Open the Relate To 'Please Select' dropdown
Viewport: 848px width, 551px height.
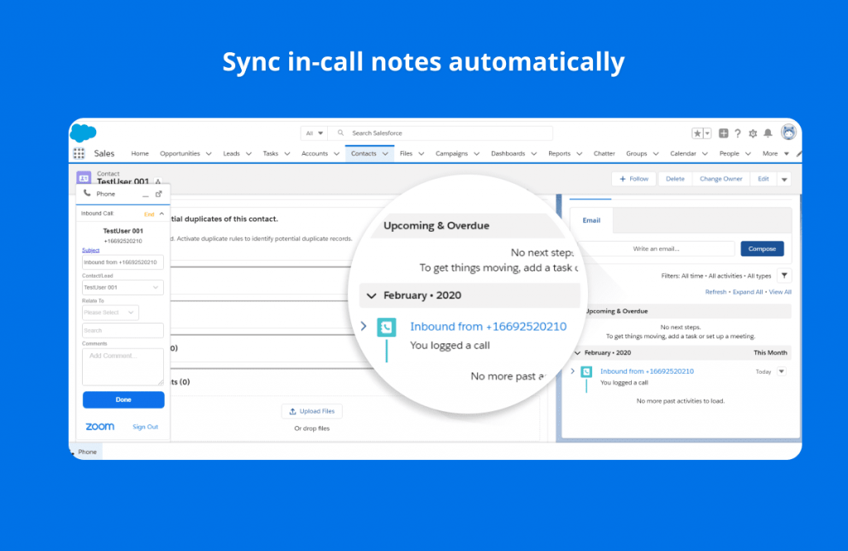(x=110, y=312)
